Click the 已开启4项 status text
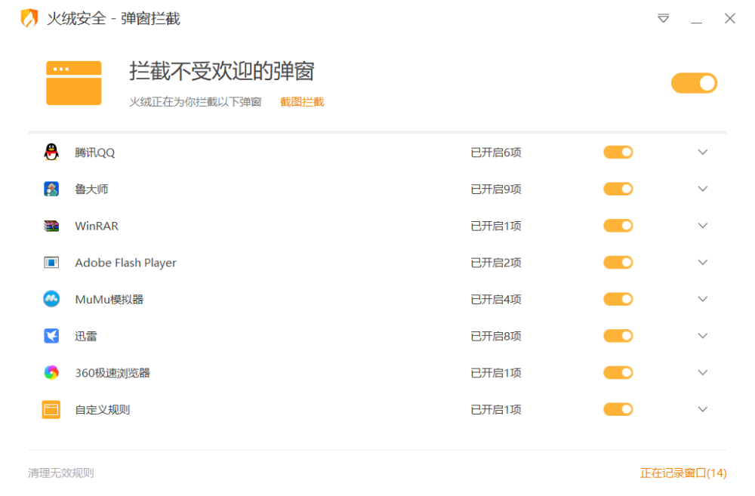The image size is (755, 496). click(x=496, y=300)
